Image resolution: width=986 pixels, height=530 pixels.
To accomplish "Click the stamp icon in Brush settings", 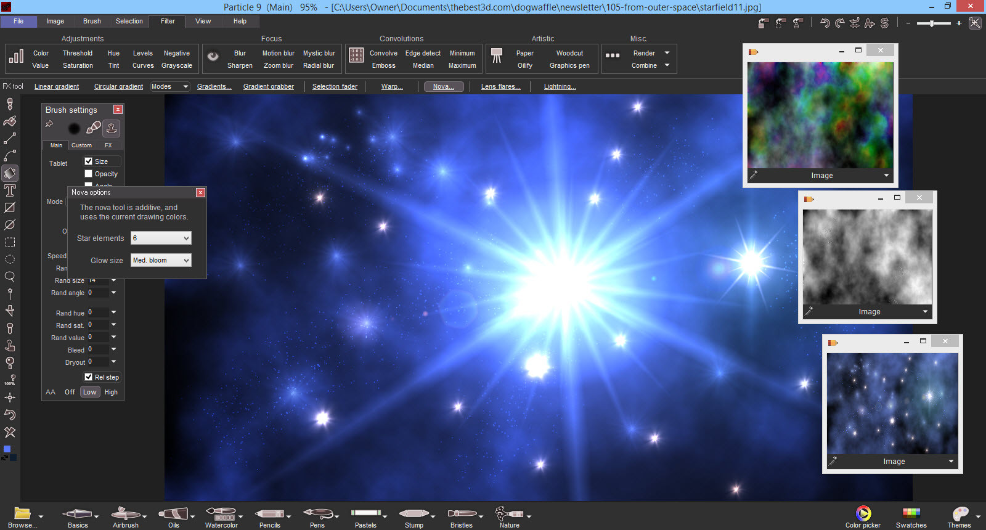I will coord(112,128).
